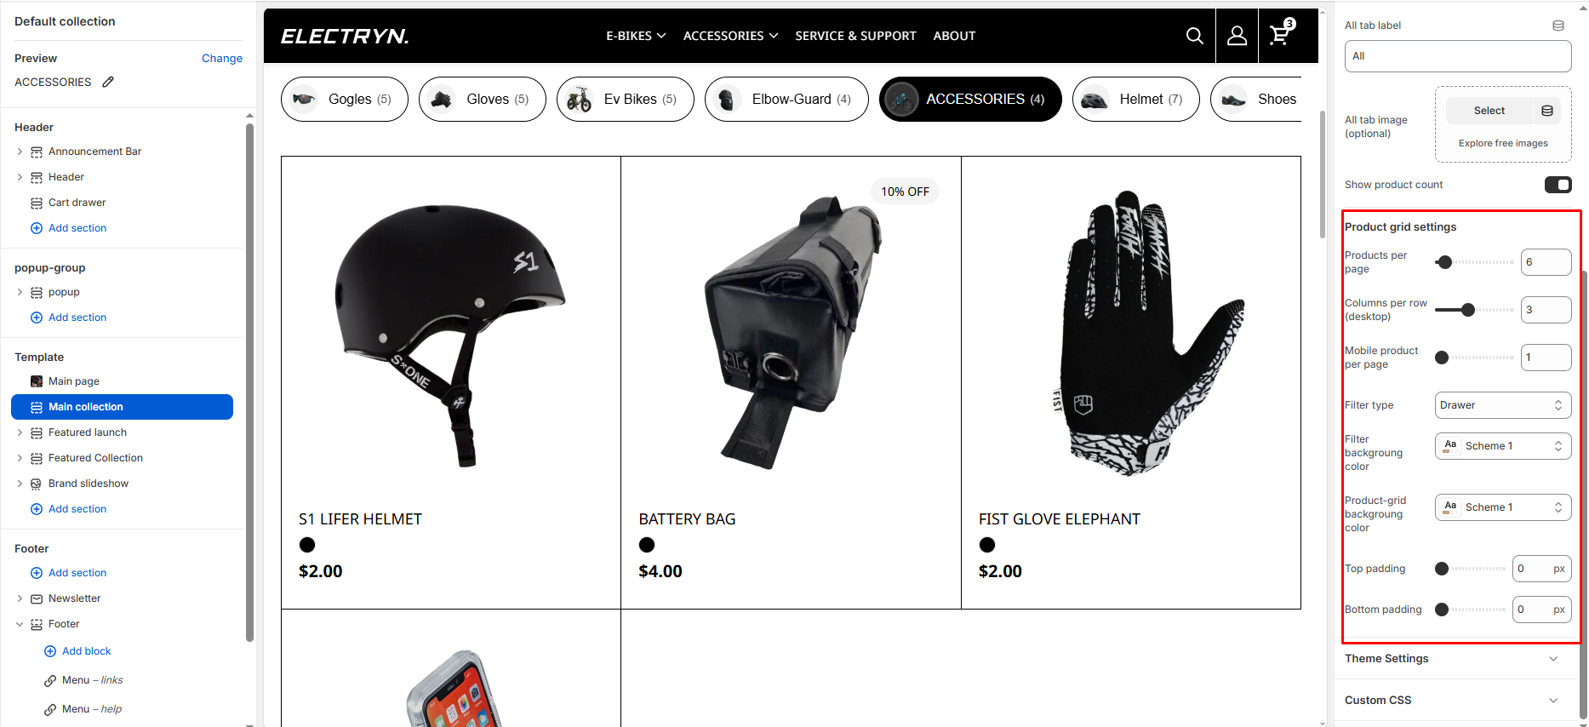Click the dynamic source icon beside All tab label
The width and height of the screenshot is (1589, 727).
[1558, 26]
